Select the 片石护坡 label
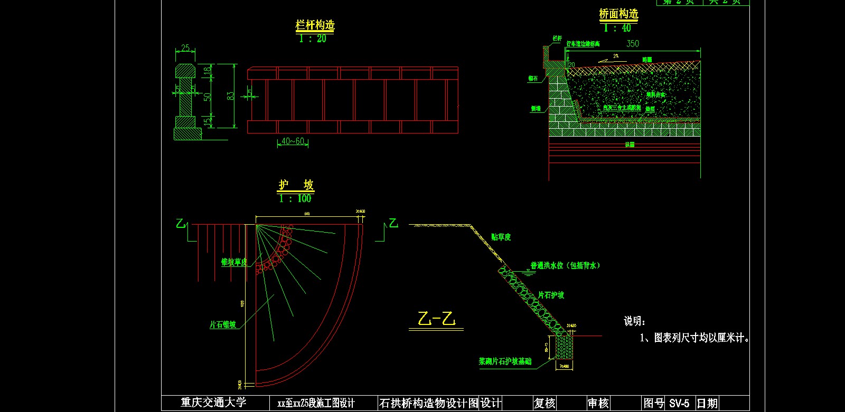The height and width of the screenshot is (412, 845). click(551, 295)
